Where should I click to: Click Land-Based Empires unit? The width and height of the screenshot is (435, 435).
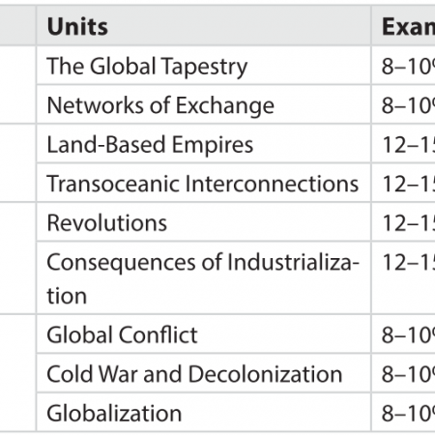204,144
